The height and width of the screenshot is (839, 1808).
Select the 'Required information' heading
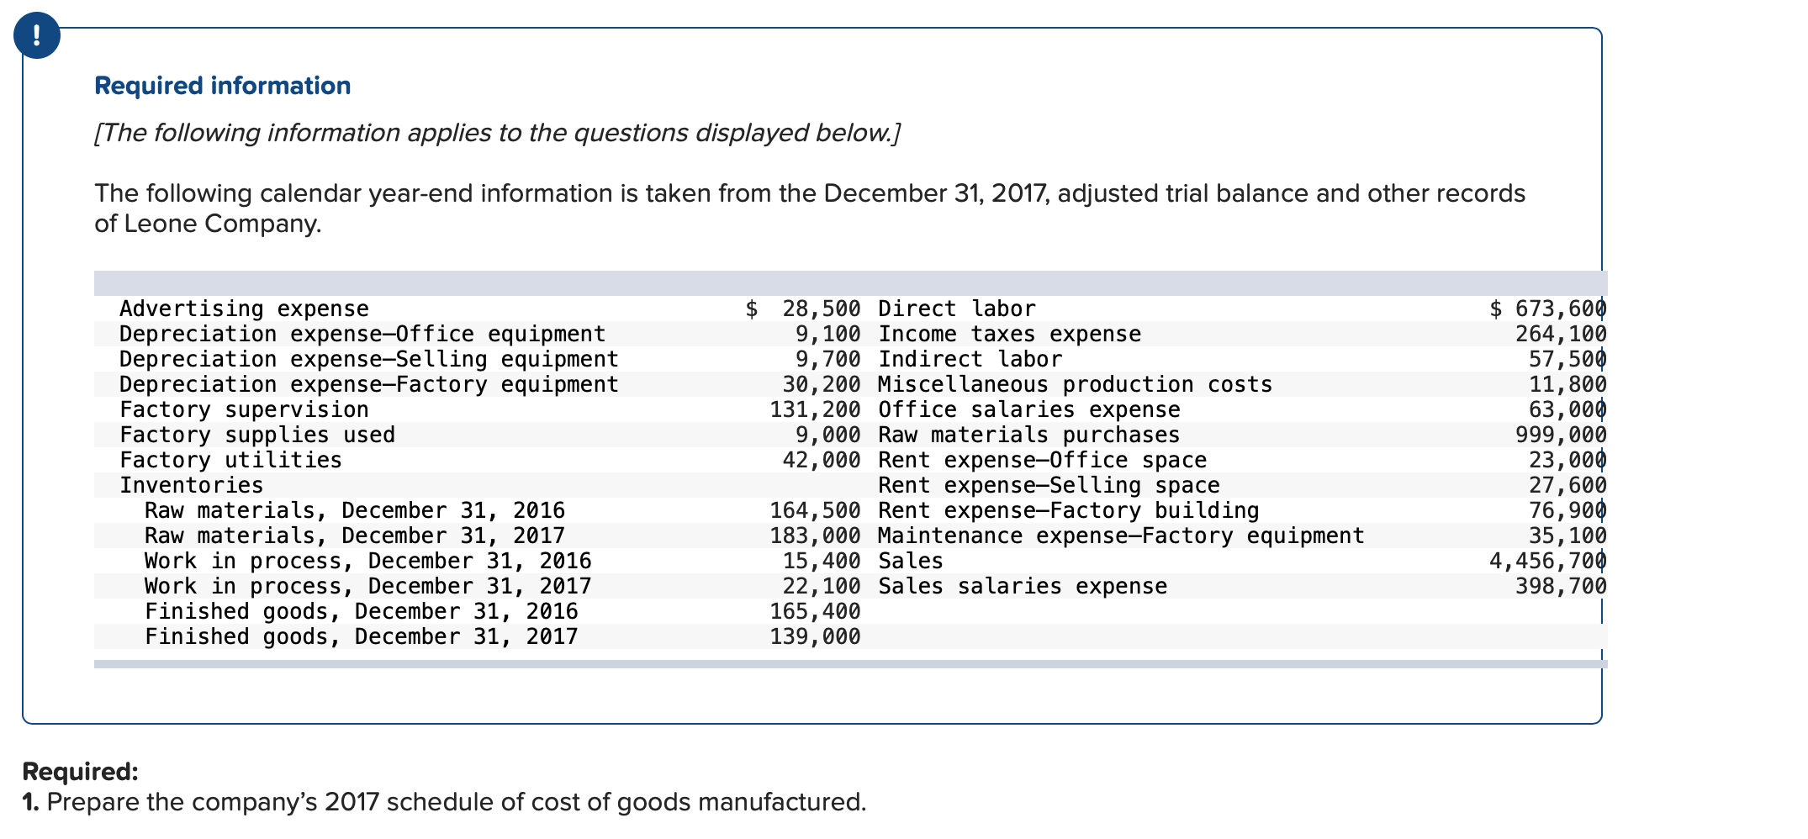click(223, 86)
